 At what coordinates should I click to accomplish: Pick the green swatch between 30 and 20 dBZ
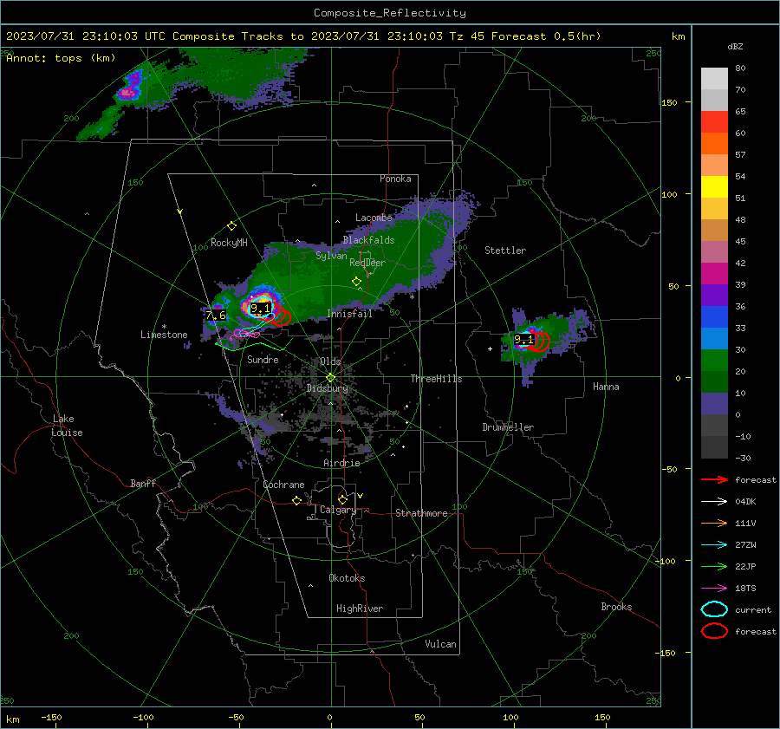click(x=714, y=361)
